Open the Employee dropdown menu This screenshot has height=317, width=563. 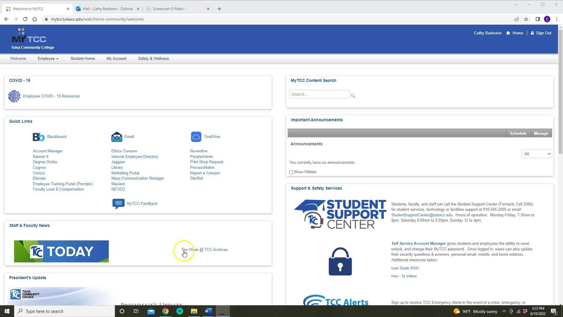pyautogui.click(x=48, y=58)
